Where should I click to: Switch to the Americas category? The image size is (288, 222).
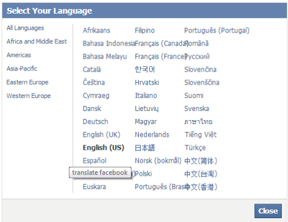19,55
